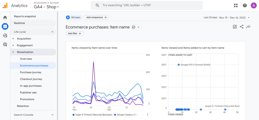Image resolution: width=259 pixels, height=120 pixels.
Task: Expand the Acquisition section
Action: [24, 39]
